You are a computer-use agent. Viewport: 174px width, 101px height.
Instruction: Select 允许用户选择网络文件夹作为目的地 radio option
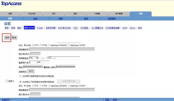pos(20,76)
